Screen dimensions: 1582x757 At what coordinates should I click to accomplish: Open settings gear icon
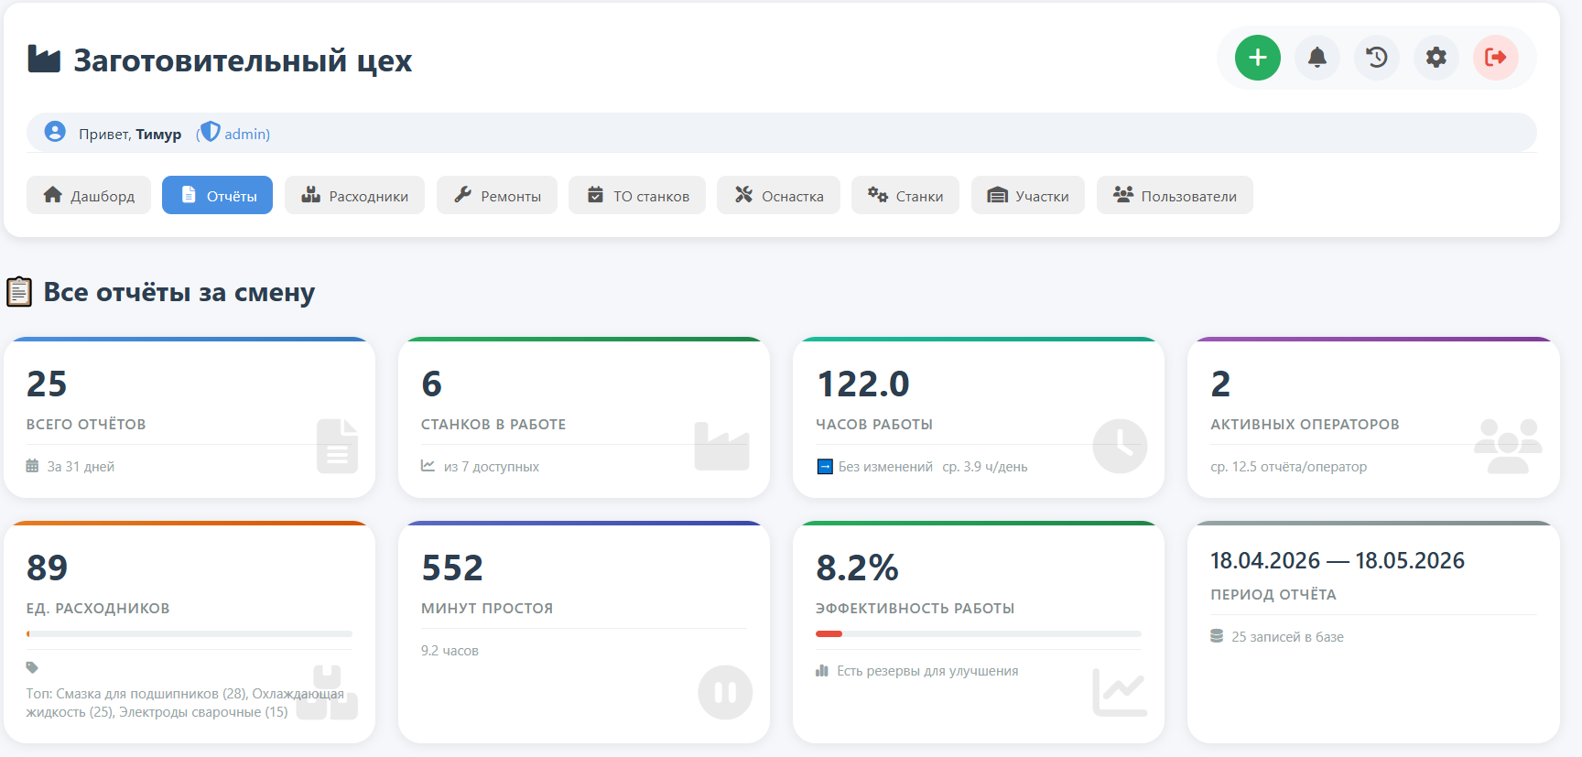1436,58
